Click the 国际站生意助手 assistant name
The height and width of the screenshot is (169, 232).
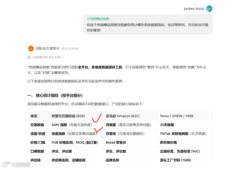click(48, 48)
